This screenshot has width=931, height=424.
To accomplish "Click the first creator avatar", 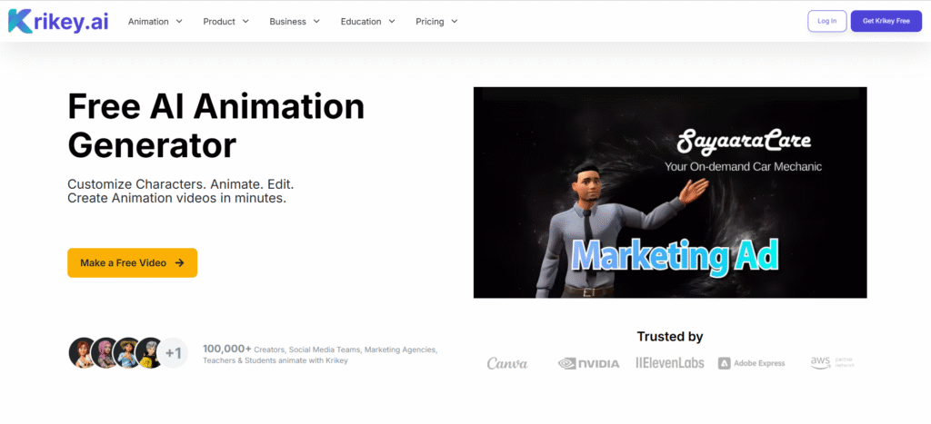I will 83,352.
